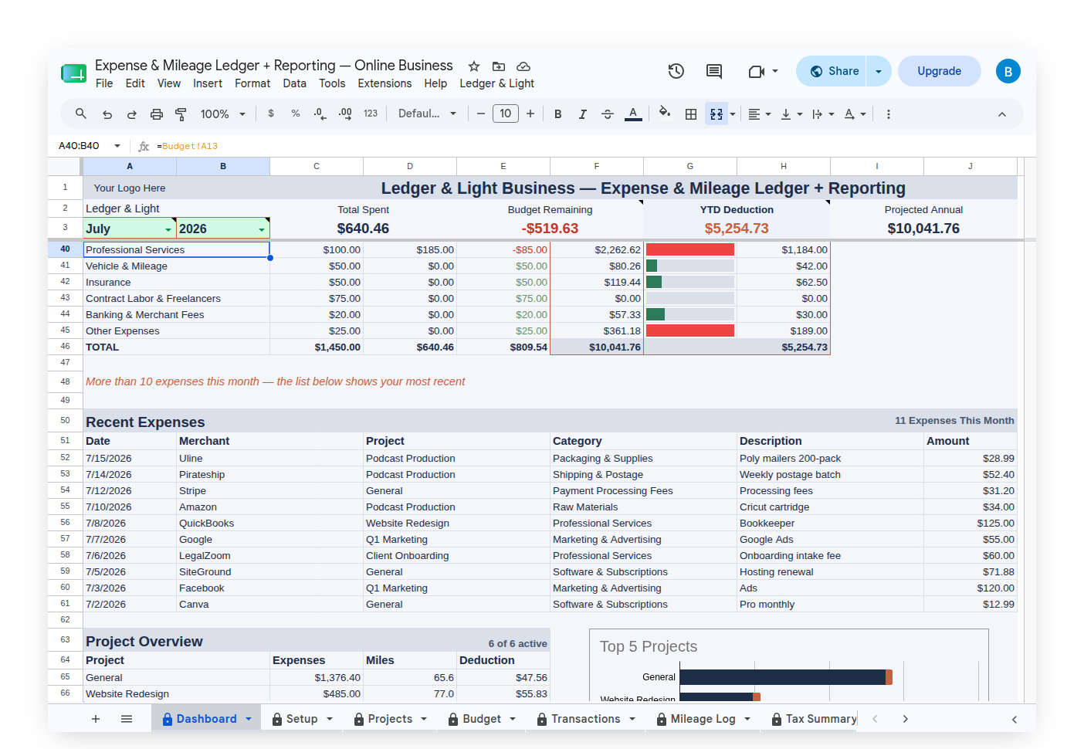Format as percent
The image size is (1084, 749).
point(296,114)
